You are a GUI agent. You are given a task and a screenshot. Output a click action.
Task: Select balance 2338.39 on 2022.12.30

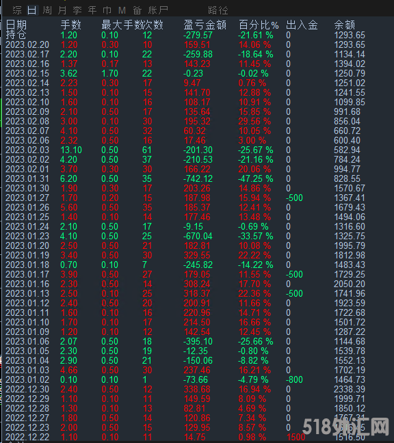tap(350, 389)
